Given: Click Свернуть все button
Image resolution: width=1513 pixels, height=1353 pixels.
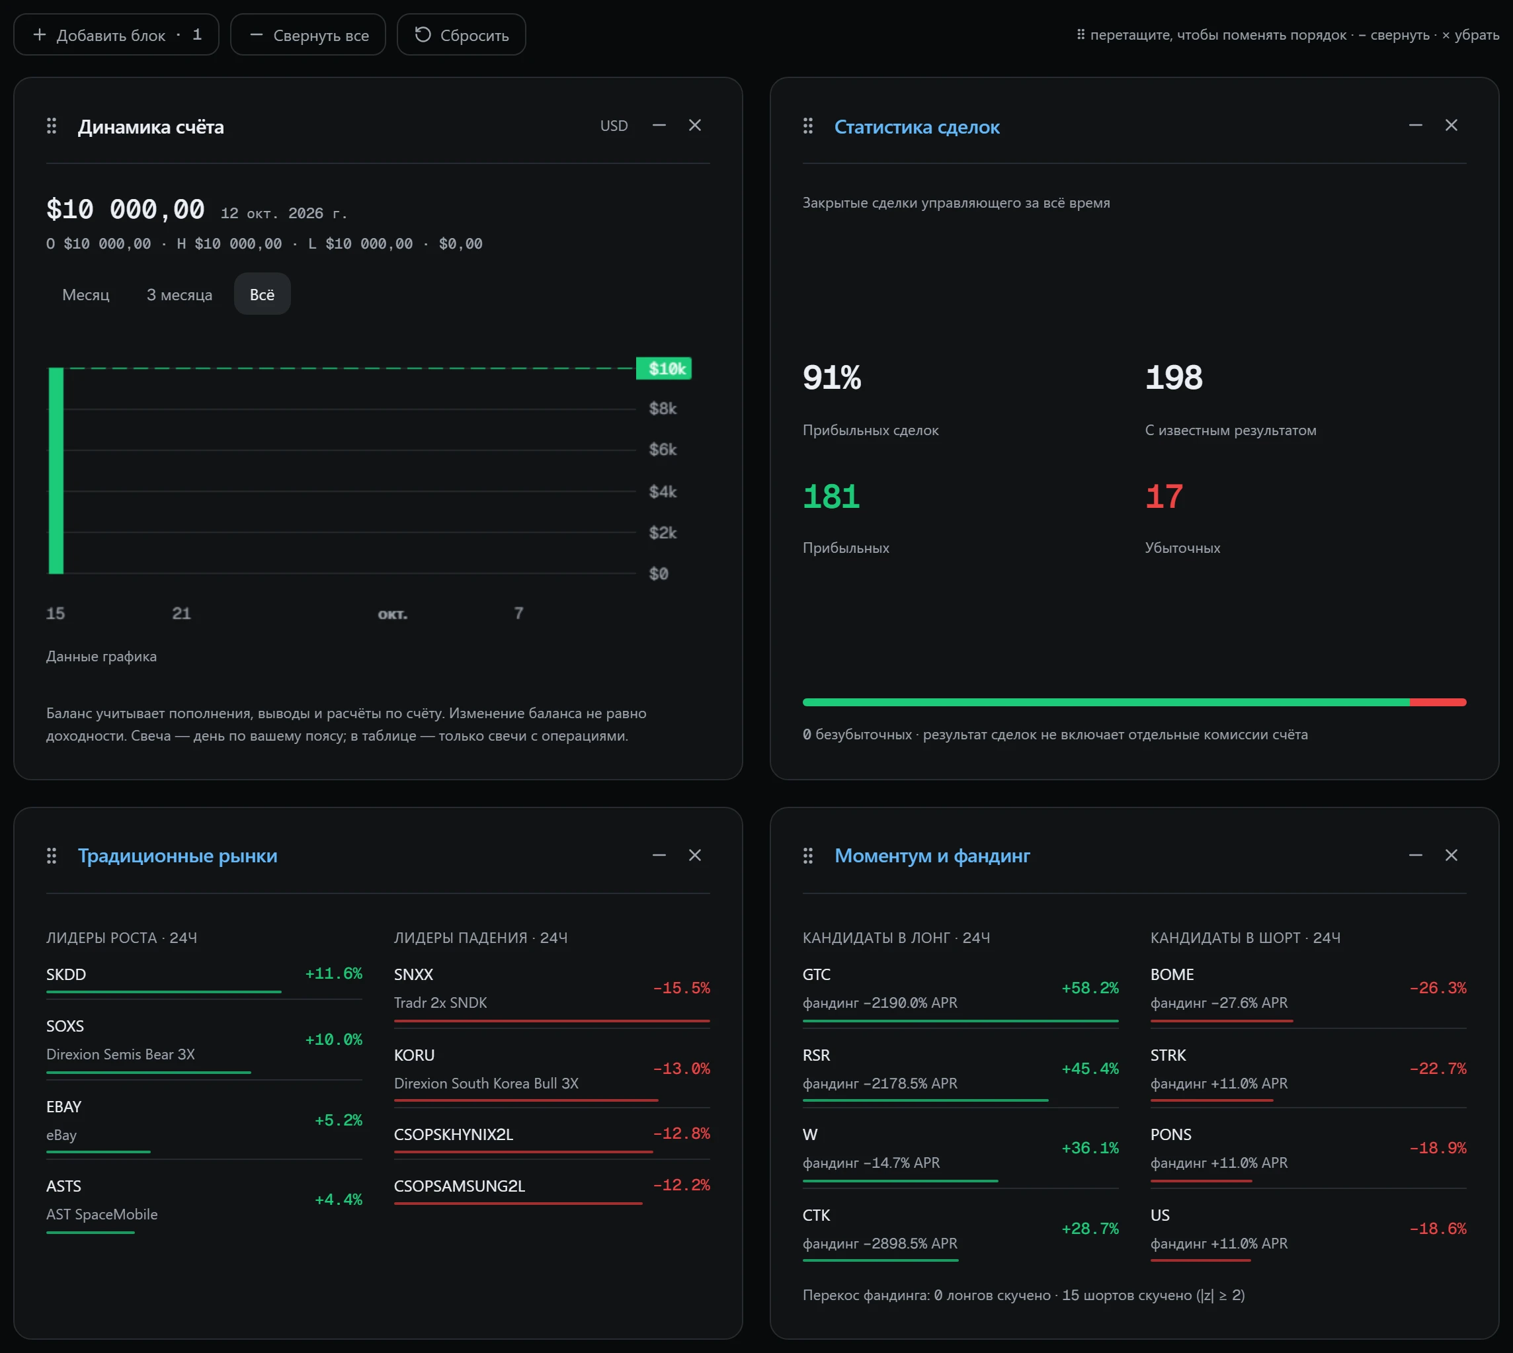Looking at the screenshot, I should pos(307,35).
